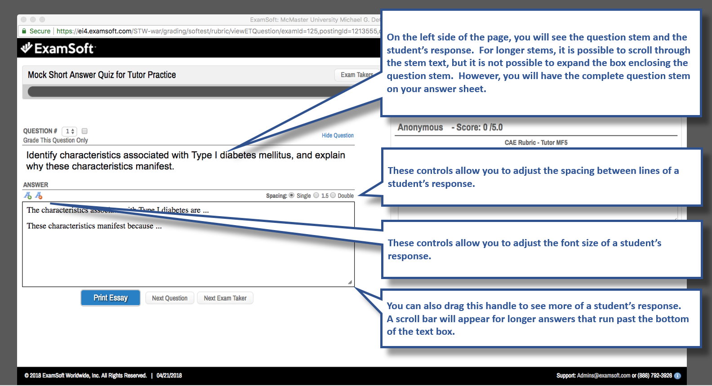Select 1.5 line spacing
The image size is (712, 386).
(x=316, y=195)
